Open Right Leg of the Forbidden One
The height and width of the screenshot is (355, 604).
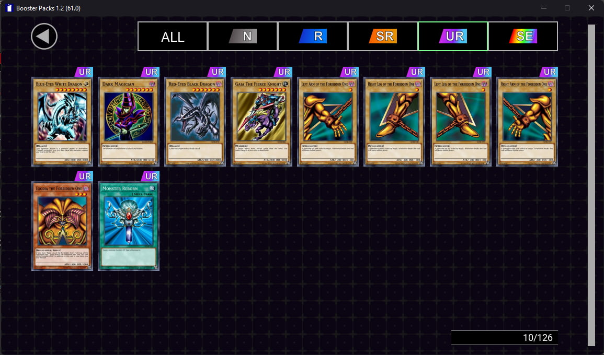[394, 122]
